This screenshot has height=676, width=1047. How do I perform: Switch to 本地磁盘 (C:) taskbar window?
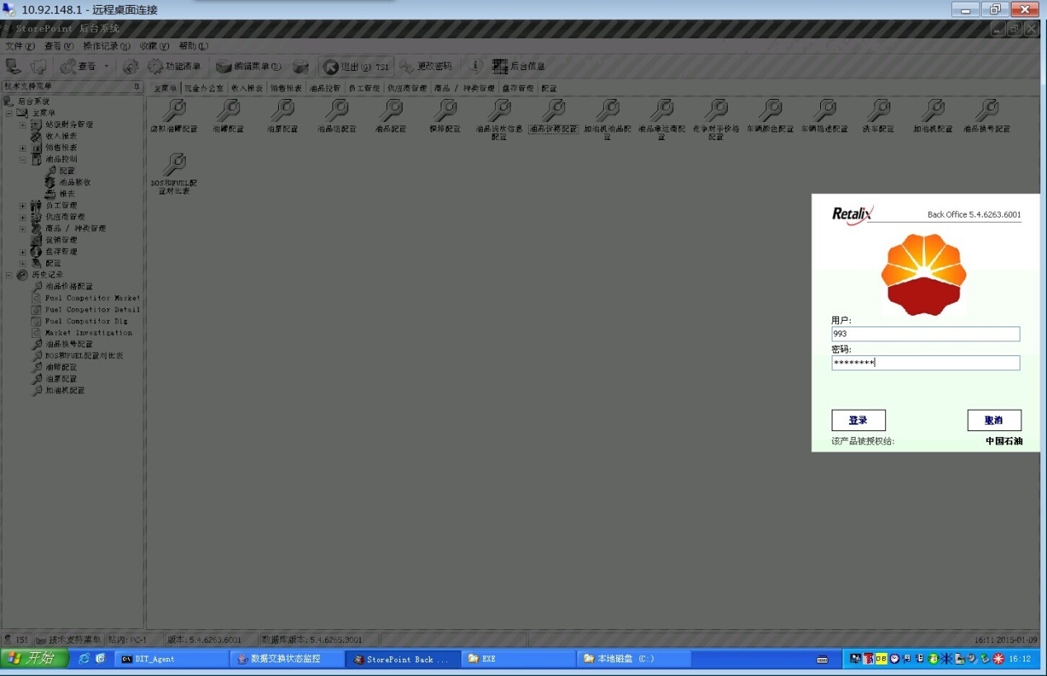(634, 659)
